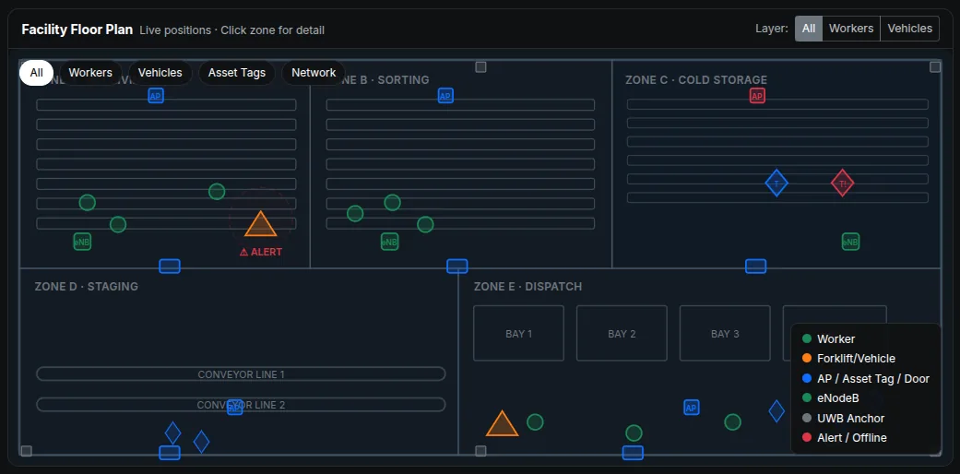Show only Asset Tags on map
960x474 pixels.
pyautogui.click(x=237, y=73)
